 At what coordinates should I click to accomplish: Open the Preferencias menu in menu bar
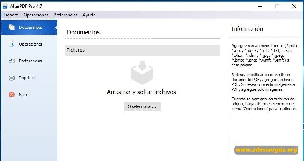click(66, 15)
